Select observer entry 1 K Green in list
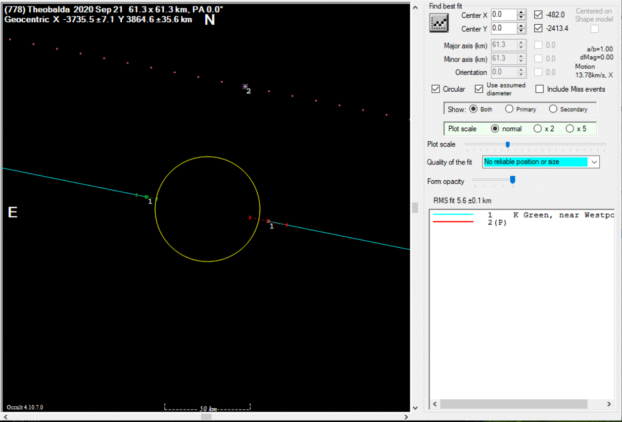Screen dimensions: 622x422 tap(523, 215)
